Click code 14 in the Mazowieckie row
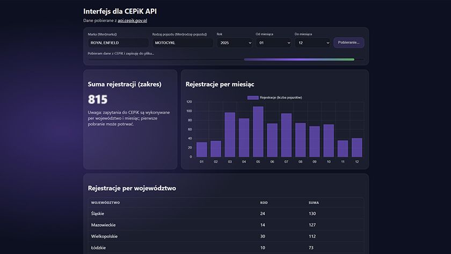Image resolution: width=451 pixels, height=254 pixels. pyautogui.click(x=263, y=225)
